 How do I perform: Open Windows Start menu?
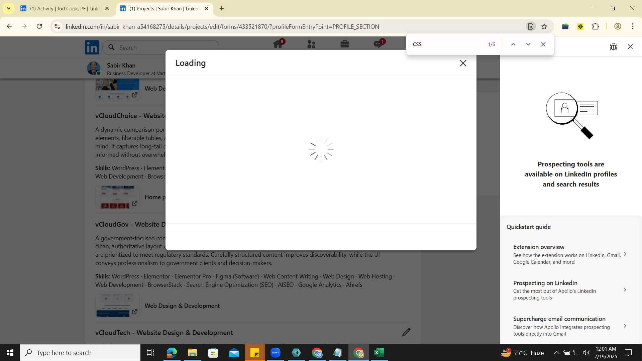[x=10, y=353]
